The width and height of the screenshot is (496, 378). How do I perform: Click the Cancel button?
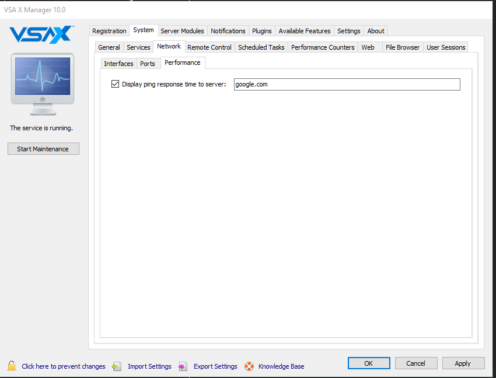pyautogui.click(x=415, y=363)
